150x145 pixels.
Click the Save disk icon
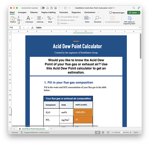pyautogui.click(x=51, y=8)
